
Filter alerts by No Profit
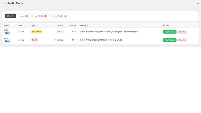41,16
